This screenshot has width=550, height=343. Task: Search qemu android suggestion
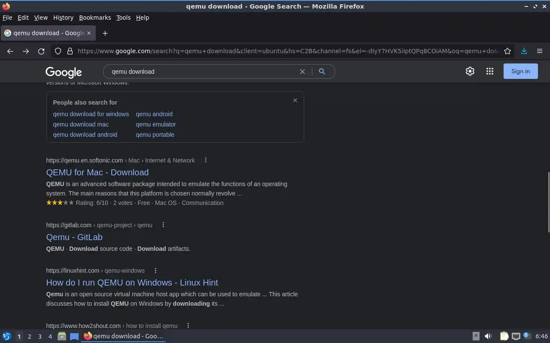point(154,114)
